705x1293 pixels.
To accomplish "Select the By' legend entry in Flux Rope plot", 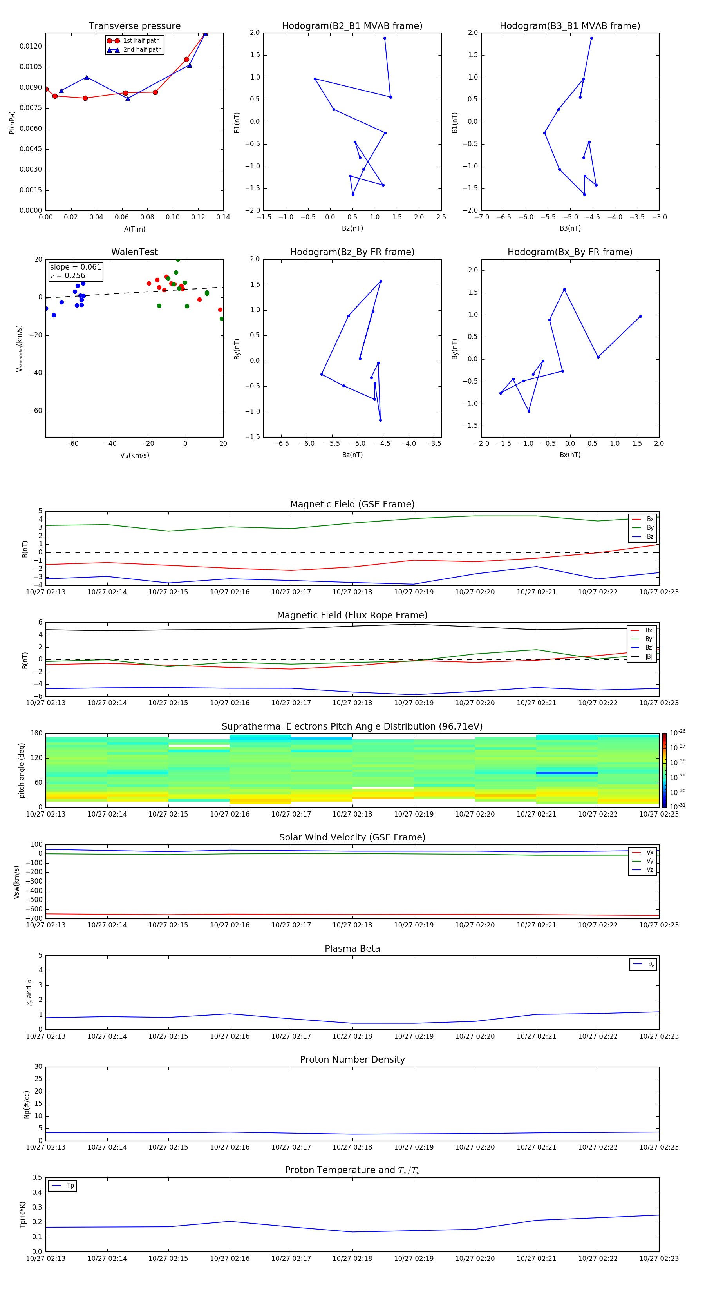I will point(642,639).
